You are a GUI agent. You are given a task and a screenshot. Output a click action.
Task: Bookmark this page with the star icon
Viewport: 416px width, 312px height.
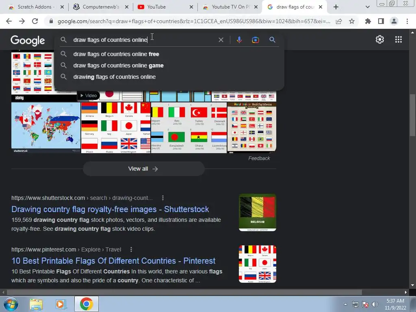pyautogui.click(x=352, y=21)
